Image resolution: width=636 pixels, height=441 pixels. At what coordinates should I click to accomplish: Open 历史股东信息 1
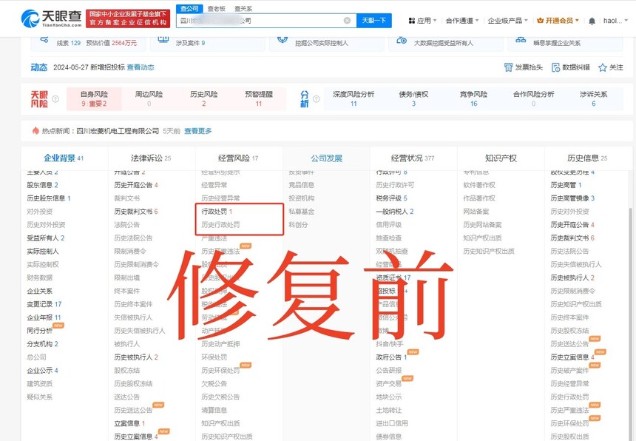pyautogui.click(x=49, y=198)
